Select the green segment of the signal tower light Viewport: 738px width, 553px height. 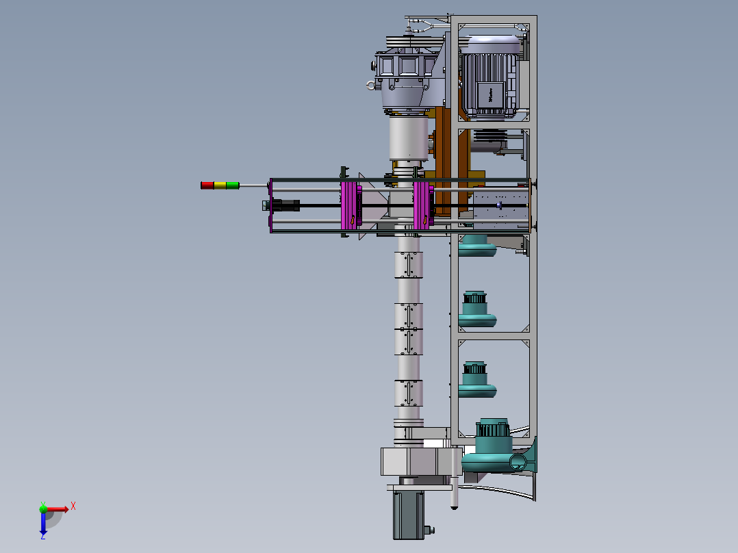click(233, 185)
